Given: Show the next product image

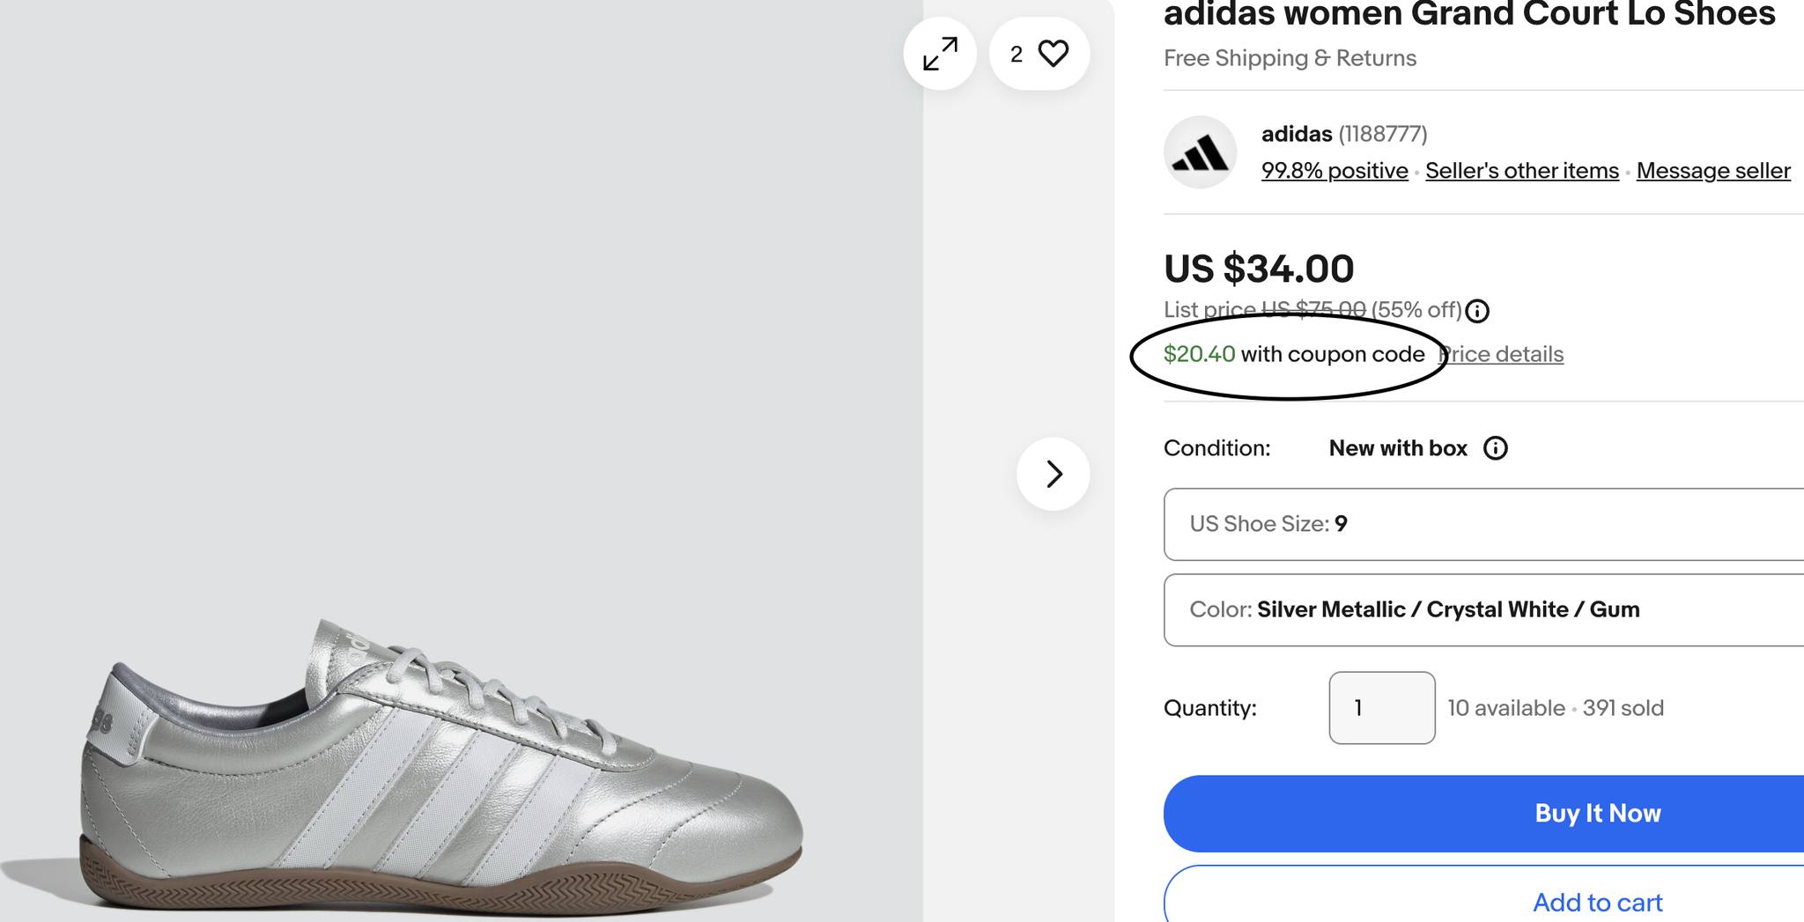Looking at the screenshot, I should (x=1054, y=474).
